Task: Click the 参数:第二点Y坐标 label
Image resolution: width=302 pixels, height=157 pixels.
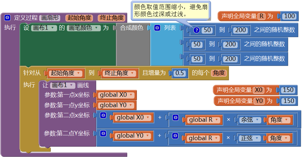Action: pos(66,133)
